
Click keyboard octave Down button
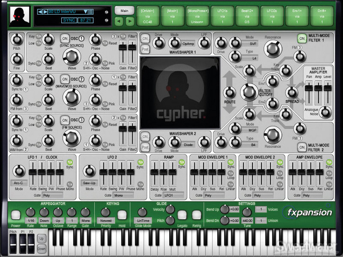[42, 249]
